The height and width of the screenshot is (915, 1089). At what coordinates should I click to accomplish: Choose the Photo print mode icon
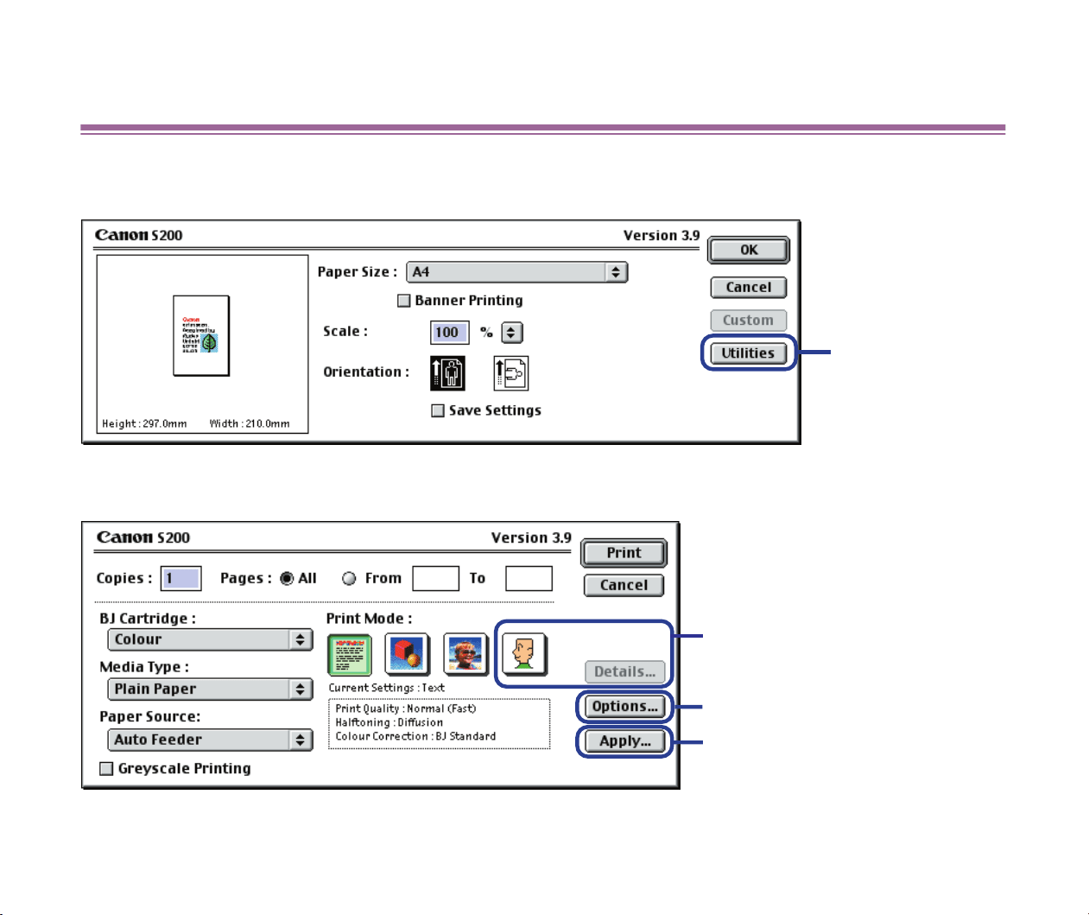tap(465, 654)
